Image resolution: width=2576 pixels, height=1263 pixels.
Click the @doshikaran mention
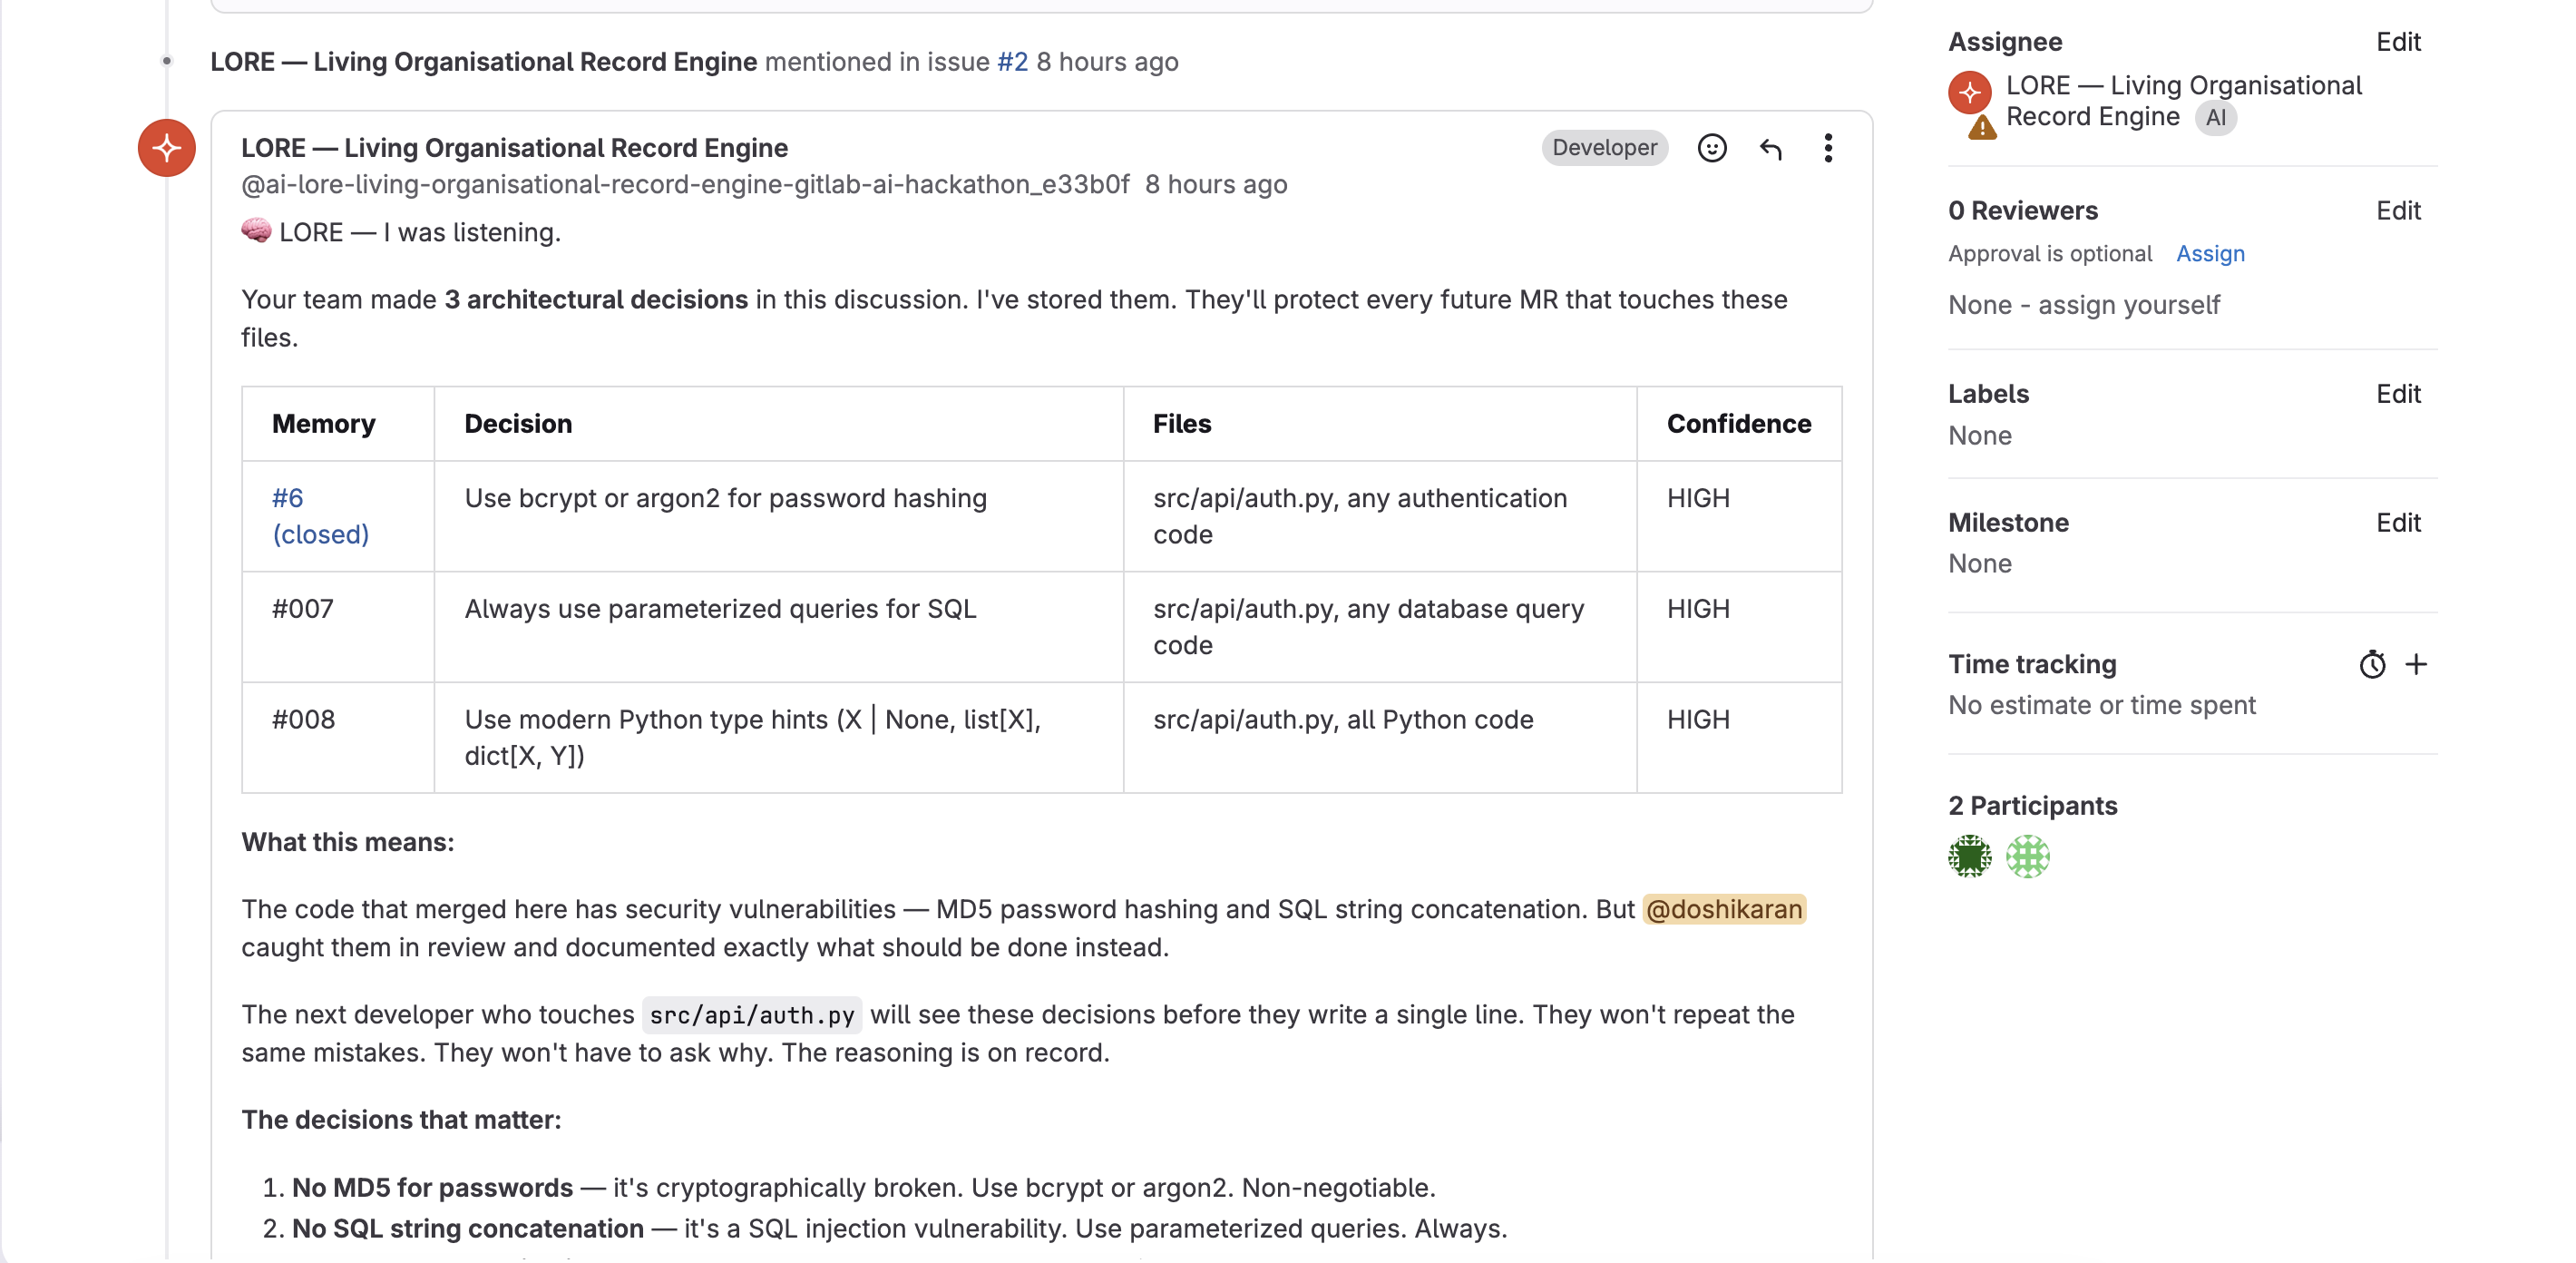(x=1723, y=909)
